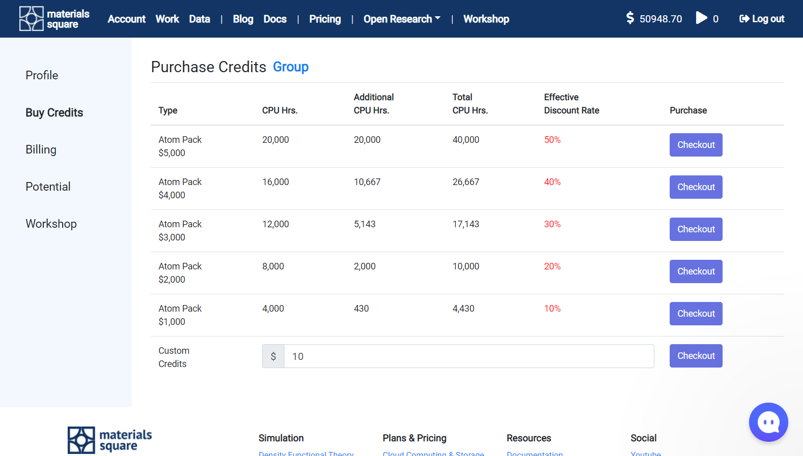
Task: Click the 4,430 total CPU hours cell
Action: (463, 309)
